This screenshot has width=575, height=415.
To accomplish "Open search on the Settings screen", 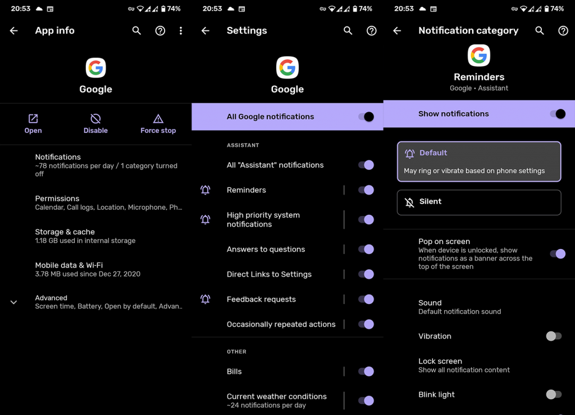I will pos(348,31).
